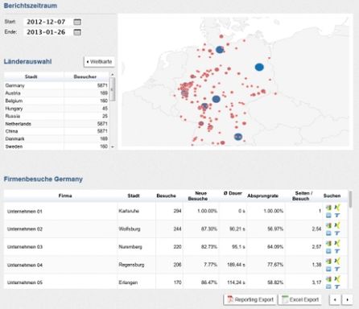Click the green search icon for Unternehmen 04
The height and width of the screenshot is (309, 359).
[x=328, y=261]
